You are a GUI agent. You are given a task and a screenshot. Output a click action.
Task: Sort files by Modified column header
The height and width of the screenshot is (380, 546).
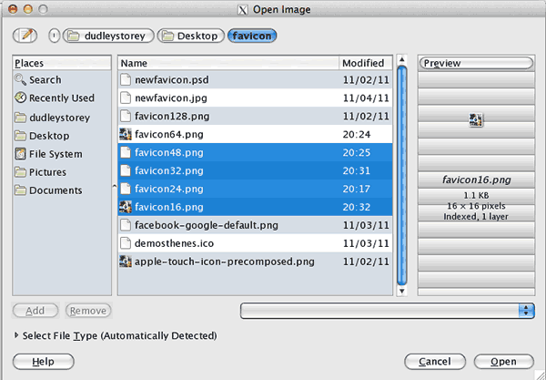tap(366, 63)
